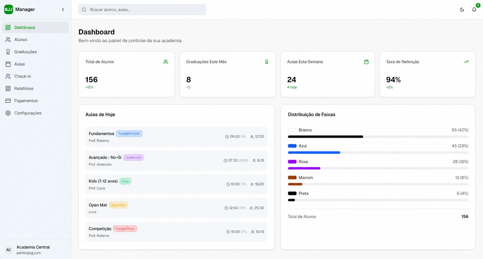Click the clock icon beside 06:00

coord(227,137)
